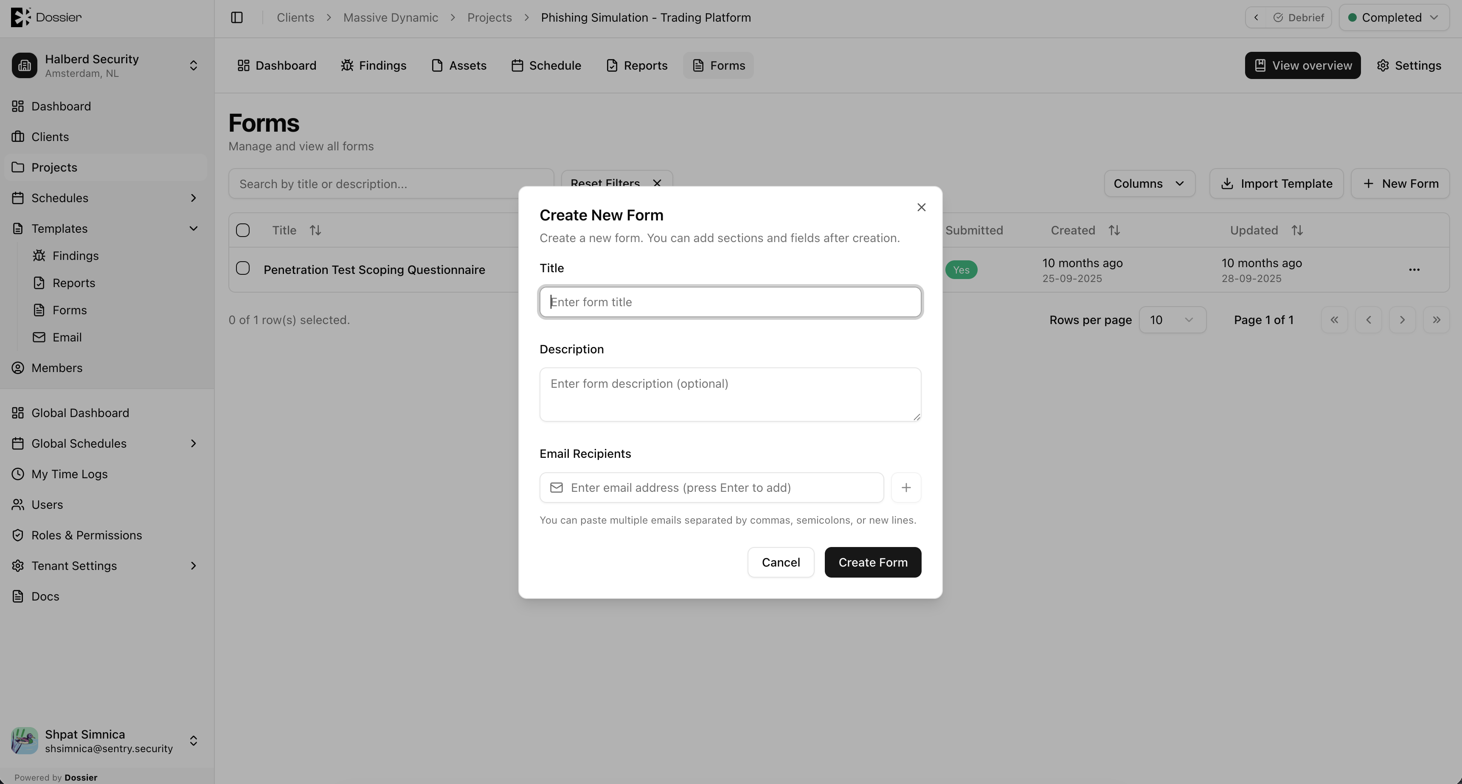The image size is (1462, 784).
Task: Open the Completed status dropdown
Action: coord(1394,17)
